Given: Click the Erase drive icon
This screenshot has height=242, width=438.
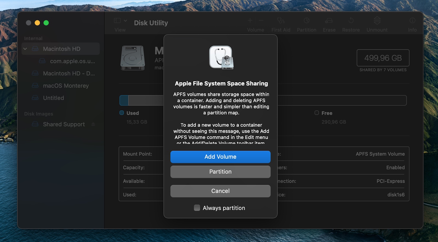Looking at the screenshot, I should (x=329, y=21).
